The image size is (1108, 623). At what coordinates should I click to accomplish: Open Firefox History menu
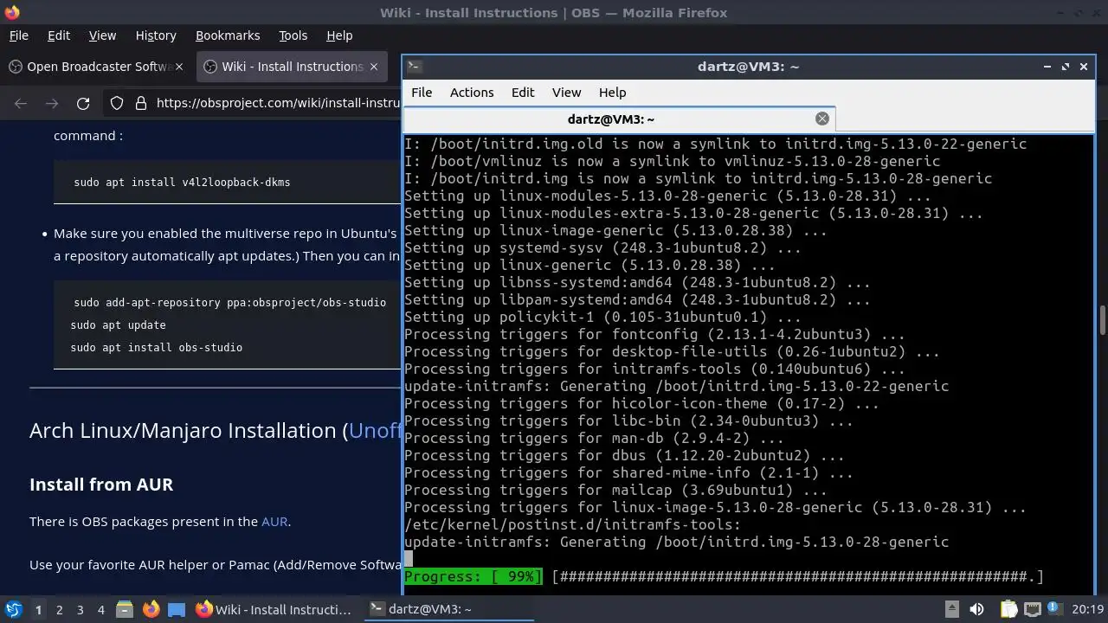(x=156, y=35)
